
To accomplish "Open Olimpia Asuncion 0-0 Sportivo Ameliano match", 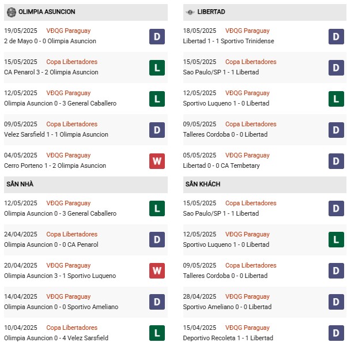I will pos(61,307).
